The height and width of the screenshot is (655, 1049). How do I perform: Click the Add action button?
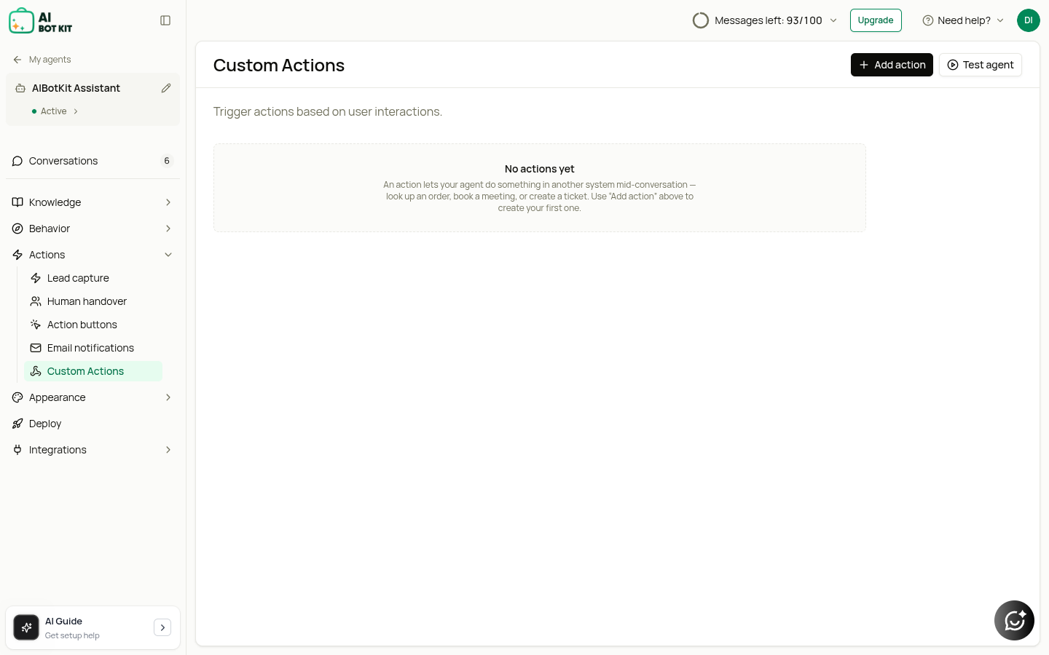pyautogui.click(x=892, y=65)
